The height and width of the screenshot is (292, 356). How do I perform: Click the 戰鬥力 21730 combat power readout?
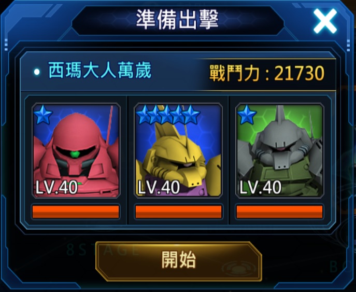[267, 73]
